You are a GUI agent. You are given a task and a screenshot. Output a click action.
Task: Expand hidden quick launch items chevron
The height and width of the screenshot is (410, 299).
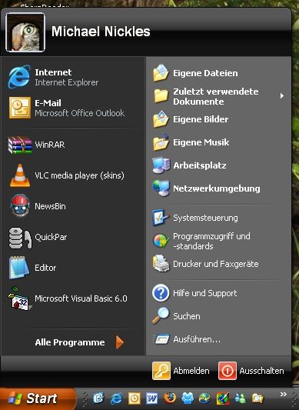tap(284, 395)
